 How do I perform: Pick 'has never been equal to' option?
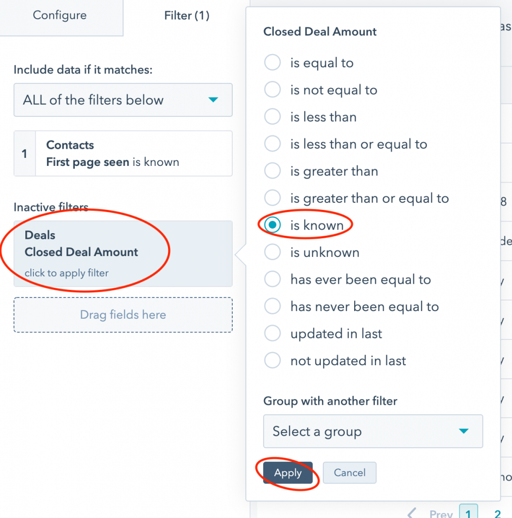point(273,307)
